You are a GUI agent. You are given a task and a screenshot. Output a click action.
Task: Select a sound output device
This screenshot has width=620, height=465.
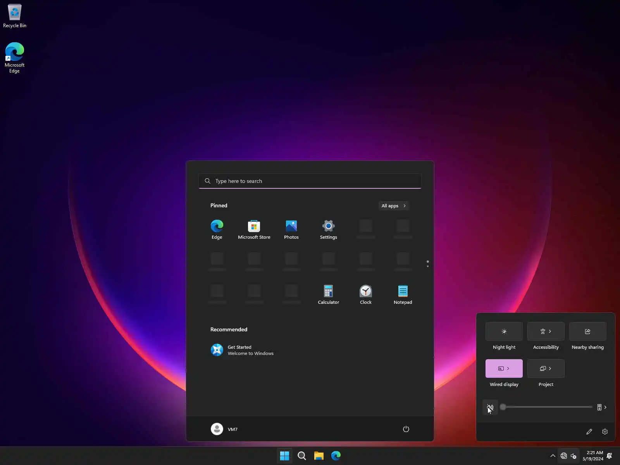coord(602,407)
